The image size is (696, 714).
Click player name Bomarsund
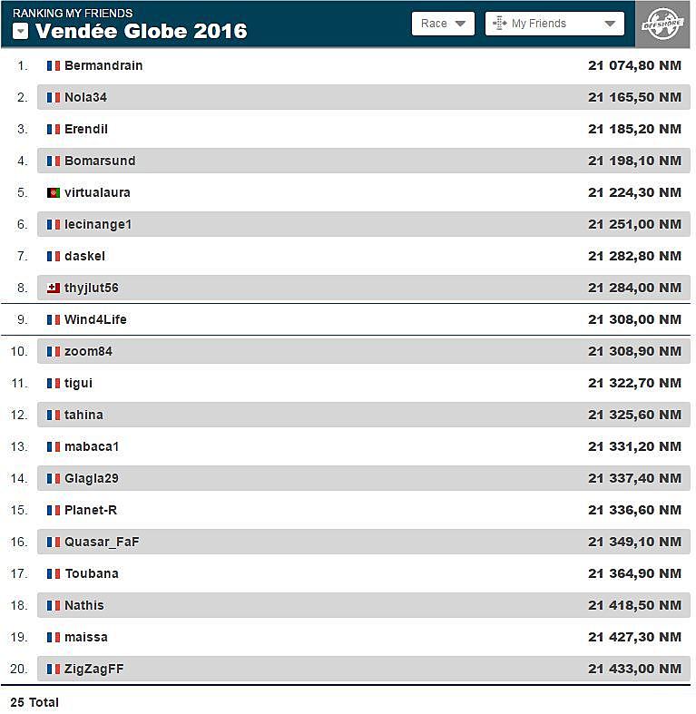(100, 161)
